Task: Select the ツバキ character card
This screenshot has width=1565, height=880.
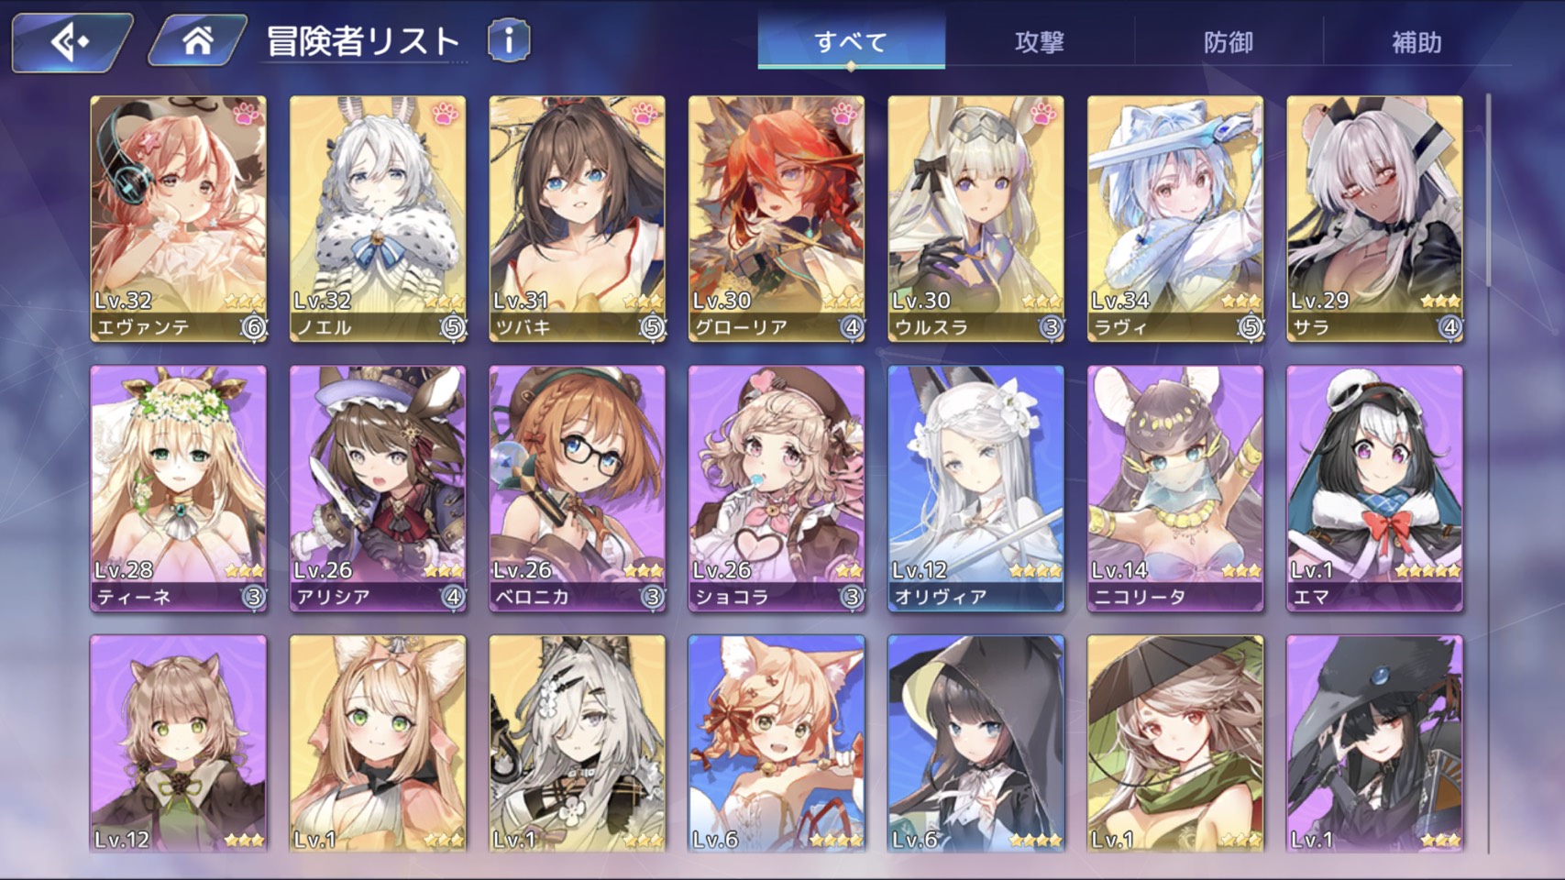Action: (578, 219)
